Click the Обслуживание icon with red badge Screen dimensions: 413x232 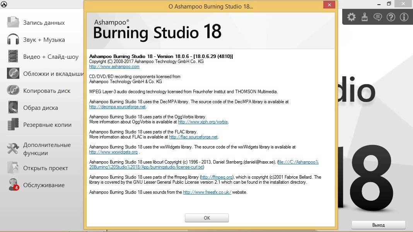click(x=14, y=184)
